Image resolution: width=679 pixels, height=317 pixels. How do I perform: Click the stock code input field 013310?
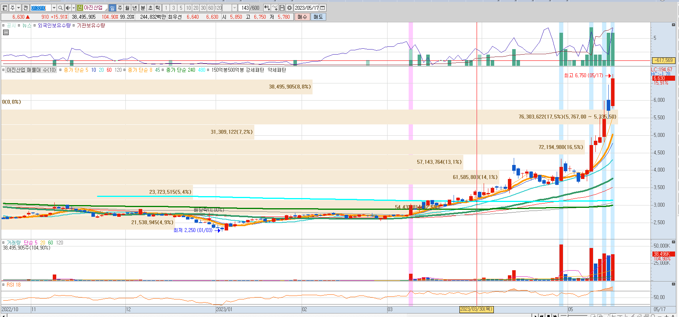click(41, 8)
